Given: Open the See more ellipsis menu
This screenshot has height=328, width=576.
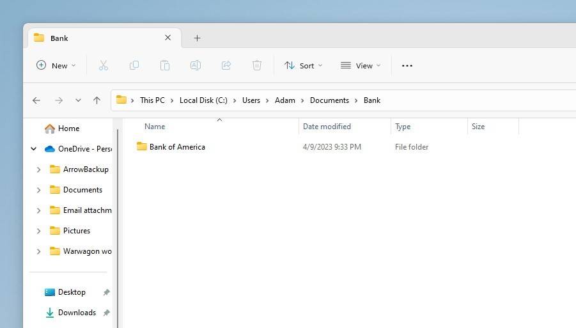Looking at the screenshot, I should (407, 66).
